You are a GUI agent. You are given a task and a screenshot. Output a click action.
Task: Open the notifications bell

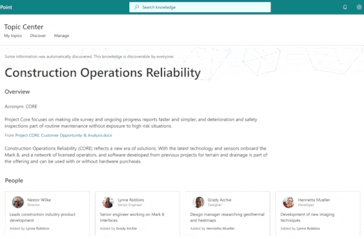tap(345, 7)
